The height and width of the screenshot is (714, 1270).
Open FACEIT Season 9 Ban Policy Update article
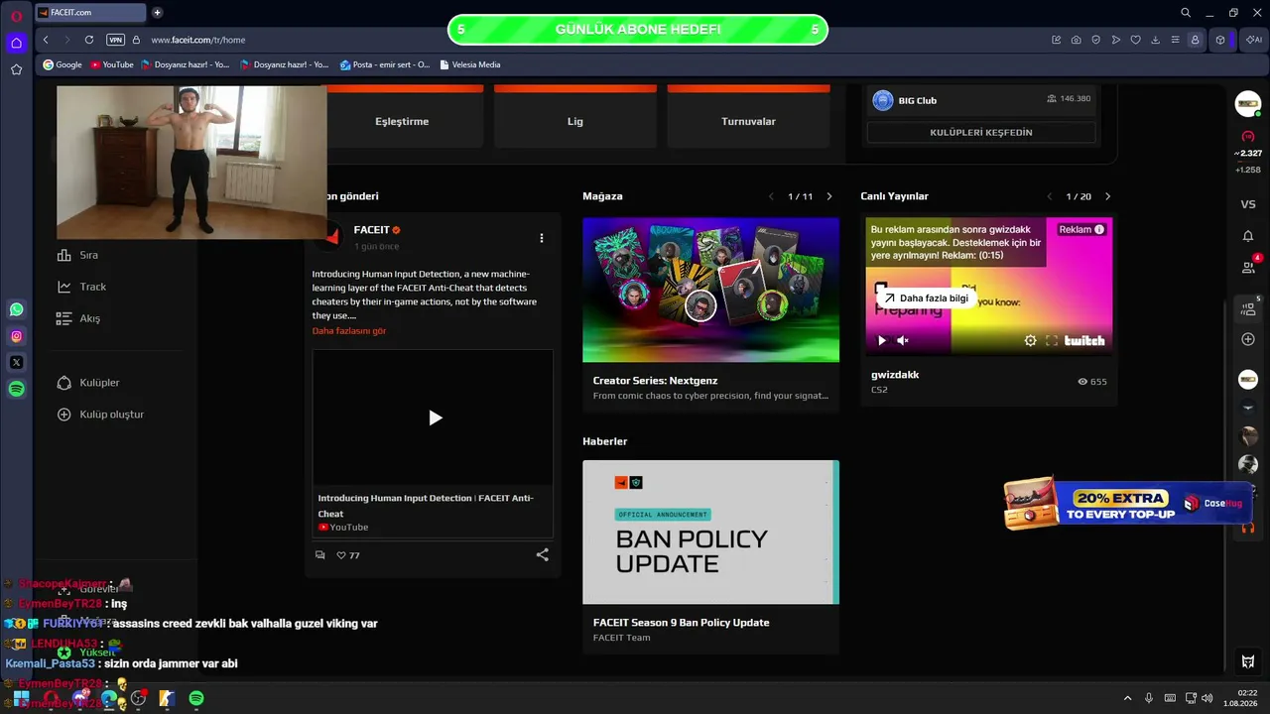682,623
